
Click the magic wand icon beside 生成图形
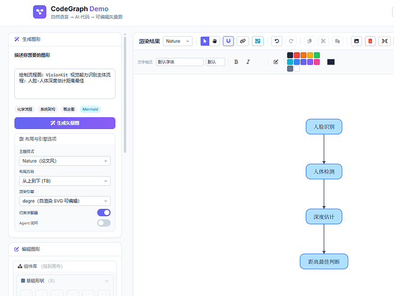click(x=17, y=39)
